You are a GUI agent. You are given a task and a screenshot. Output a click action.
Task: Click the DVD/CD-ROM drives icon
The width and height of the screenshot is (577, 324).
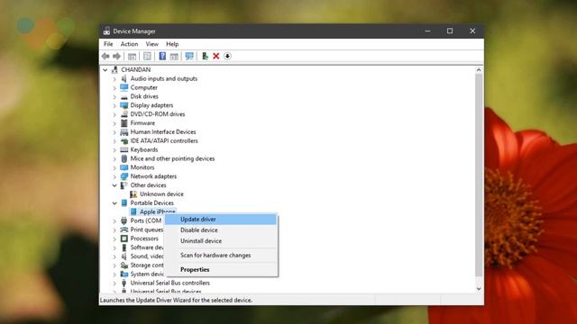pos(124,114)
